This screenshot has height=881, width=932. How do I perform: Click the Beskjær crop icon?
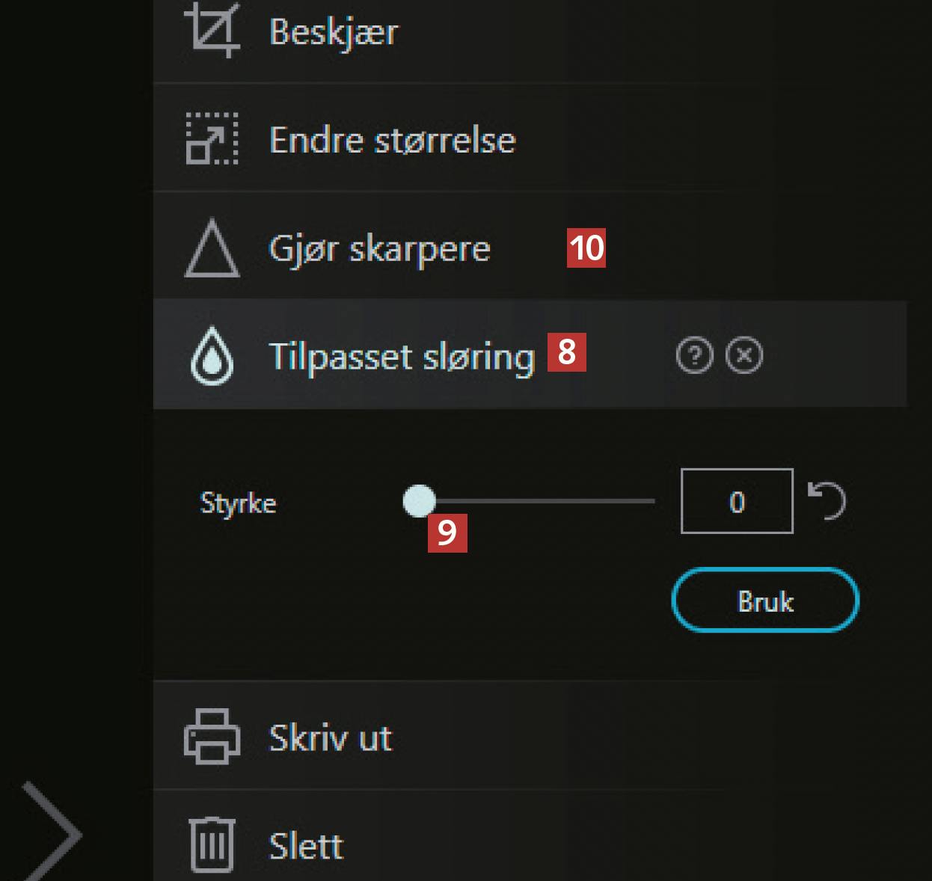[x=212, y=30]
